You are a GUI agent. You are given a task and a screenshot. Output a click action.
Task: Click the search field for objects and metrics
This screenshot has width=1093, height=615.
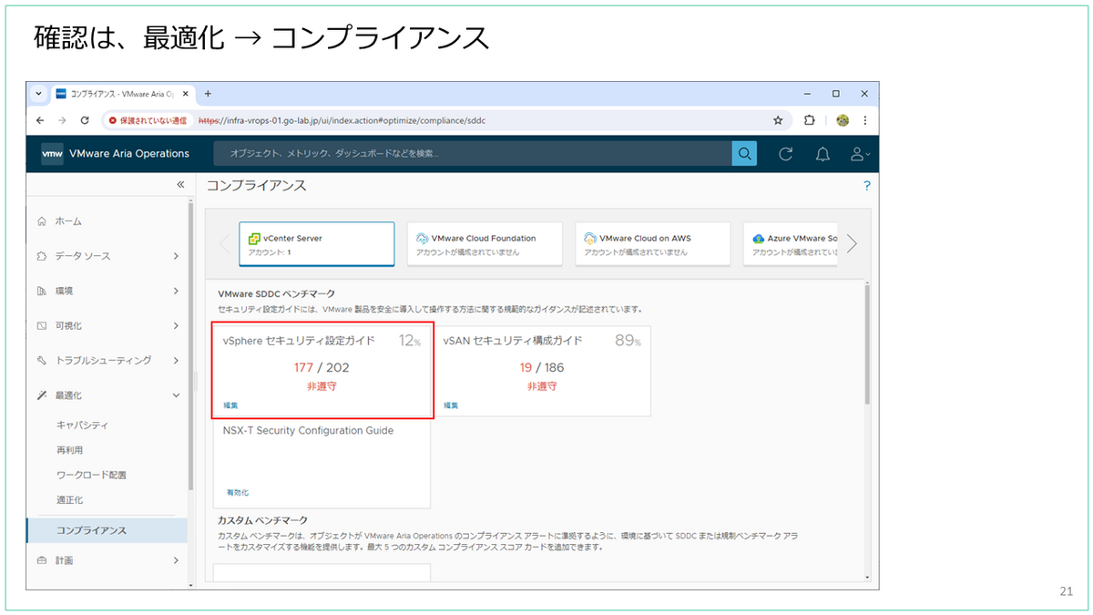coord(473,154)
